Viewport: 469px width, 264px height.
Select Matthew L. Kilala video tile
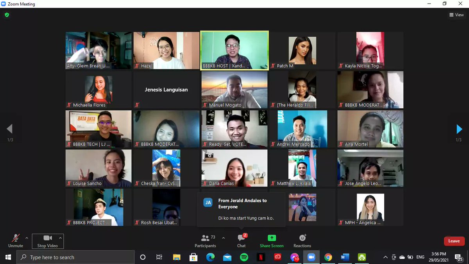click(x=303, y=168)
